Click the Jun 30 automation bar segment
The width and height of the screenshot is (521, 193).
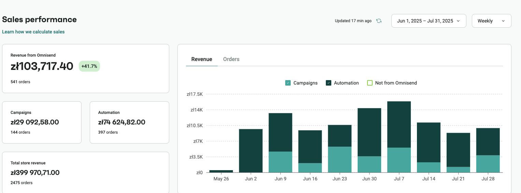(369, 132)
